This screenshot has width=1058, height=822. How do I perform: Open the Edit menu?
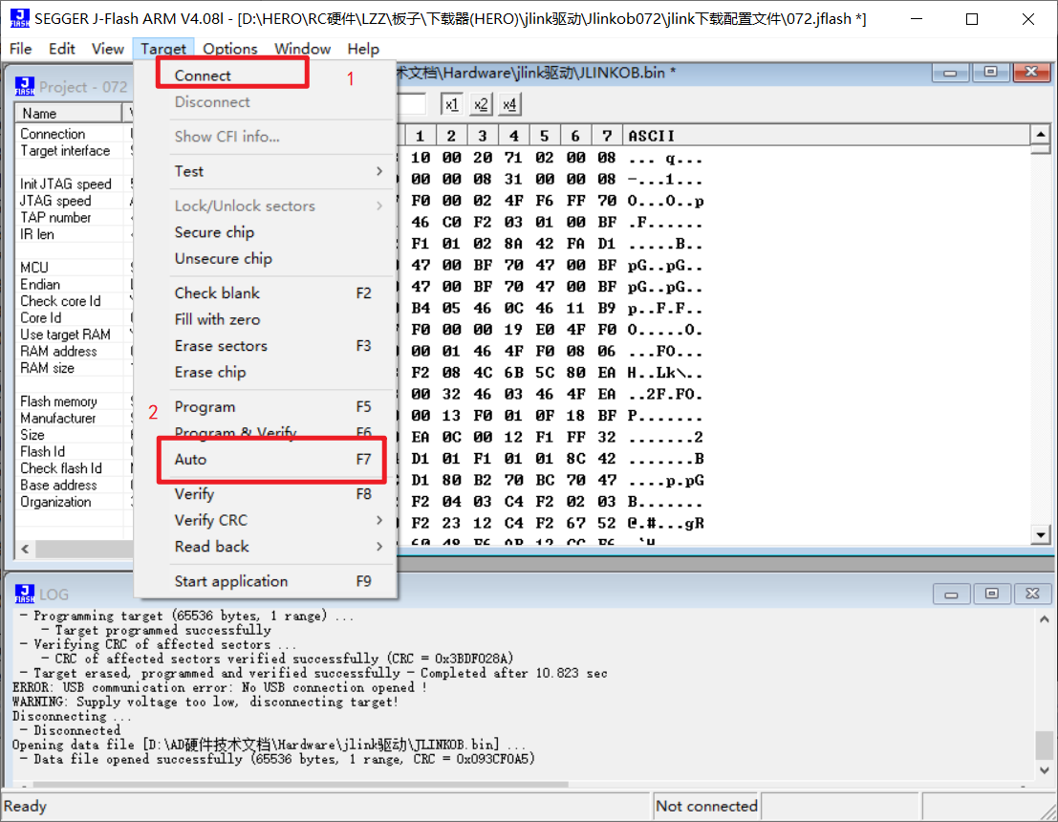61,49
